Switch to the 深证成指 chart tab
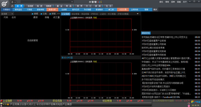This screenshot has width=201, height=107. (85, 14)
